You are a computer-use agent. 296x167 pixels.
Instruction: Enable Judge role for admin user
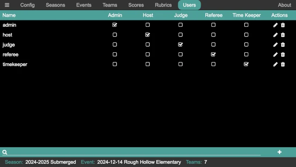(180, 25)
